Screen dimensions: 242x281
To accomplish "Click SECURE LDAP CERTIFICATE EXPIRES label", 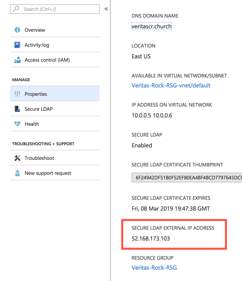I will click(x=171, y=198).
